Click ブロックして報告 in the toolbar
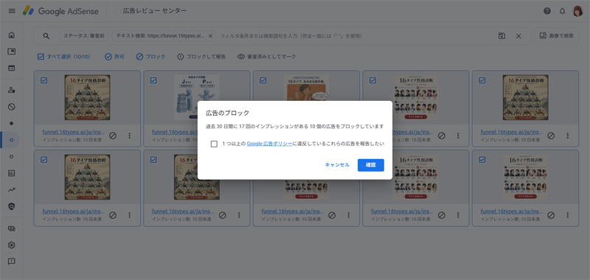 tap(201, 57)
